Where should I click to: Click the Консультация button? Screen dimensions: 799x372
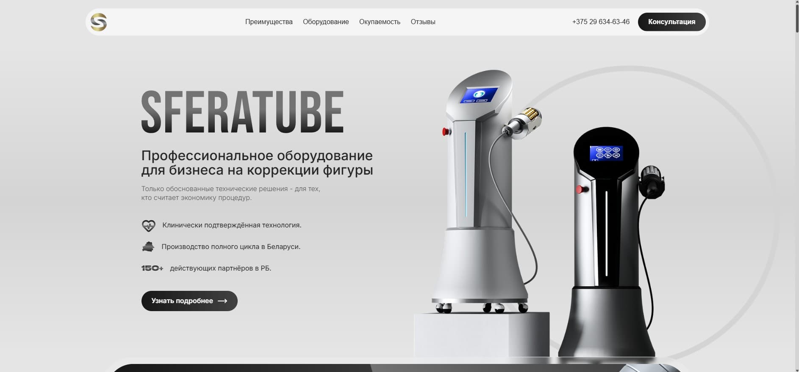pos(671,22)
